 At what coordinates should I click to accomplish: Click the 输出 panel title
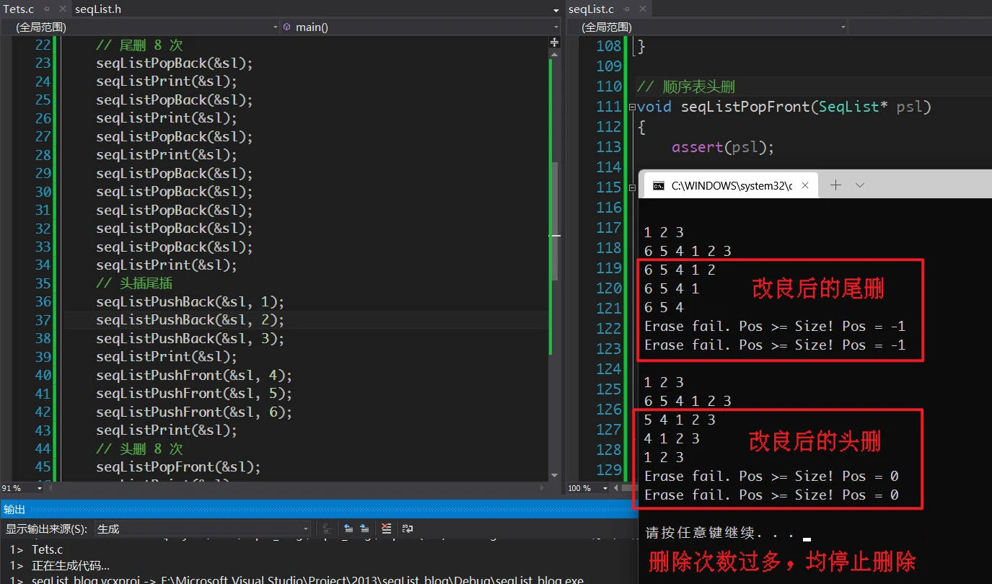pos(14,509)
